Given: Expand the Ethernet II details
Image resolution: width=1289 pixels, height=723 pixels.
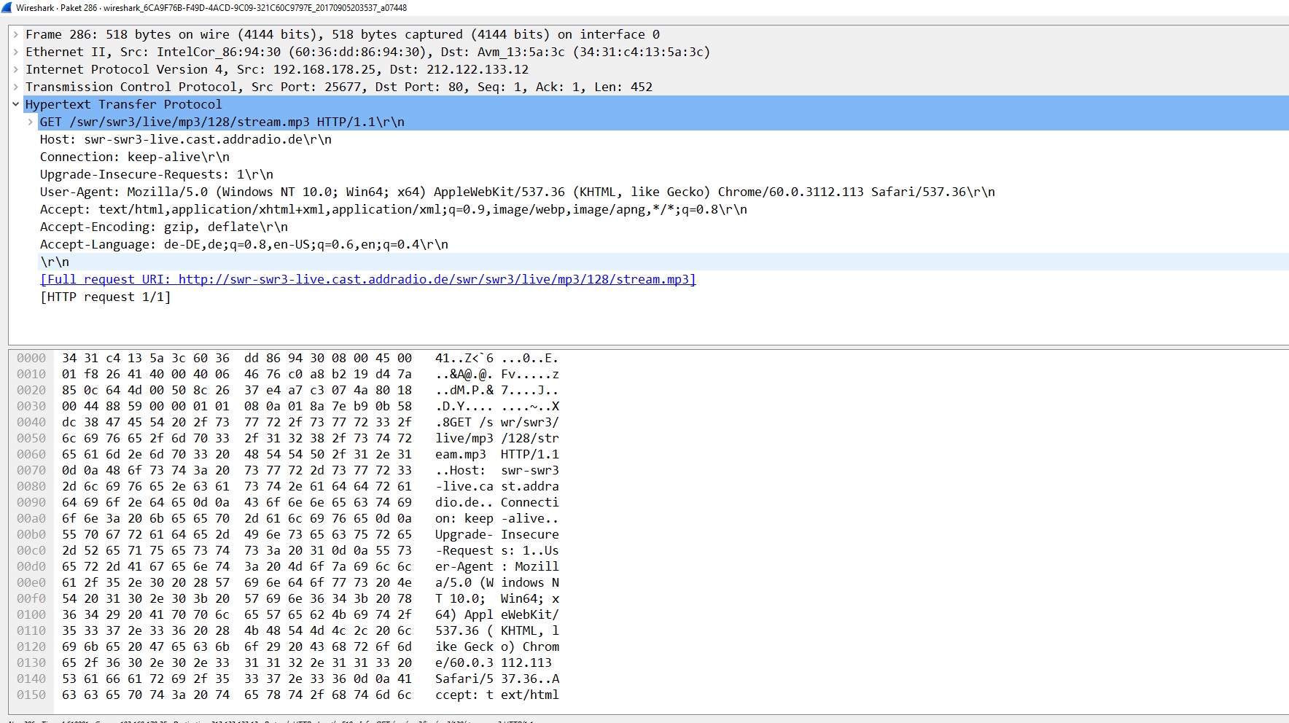Looking at the screenshot, I should tap(15, 52).
